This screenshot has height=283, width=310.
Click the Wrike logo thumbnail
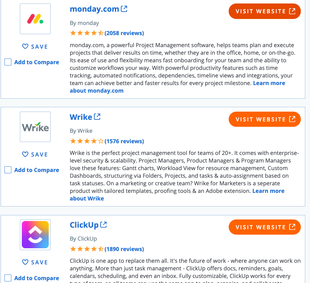point(35,127)
